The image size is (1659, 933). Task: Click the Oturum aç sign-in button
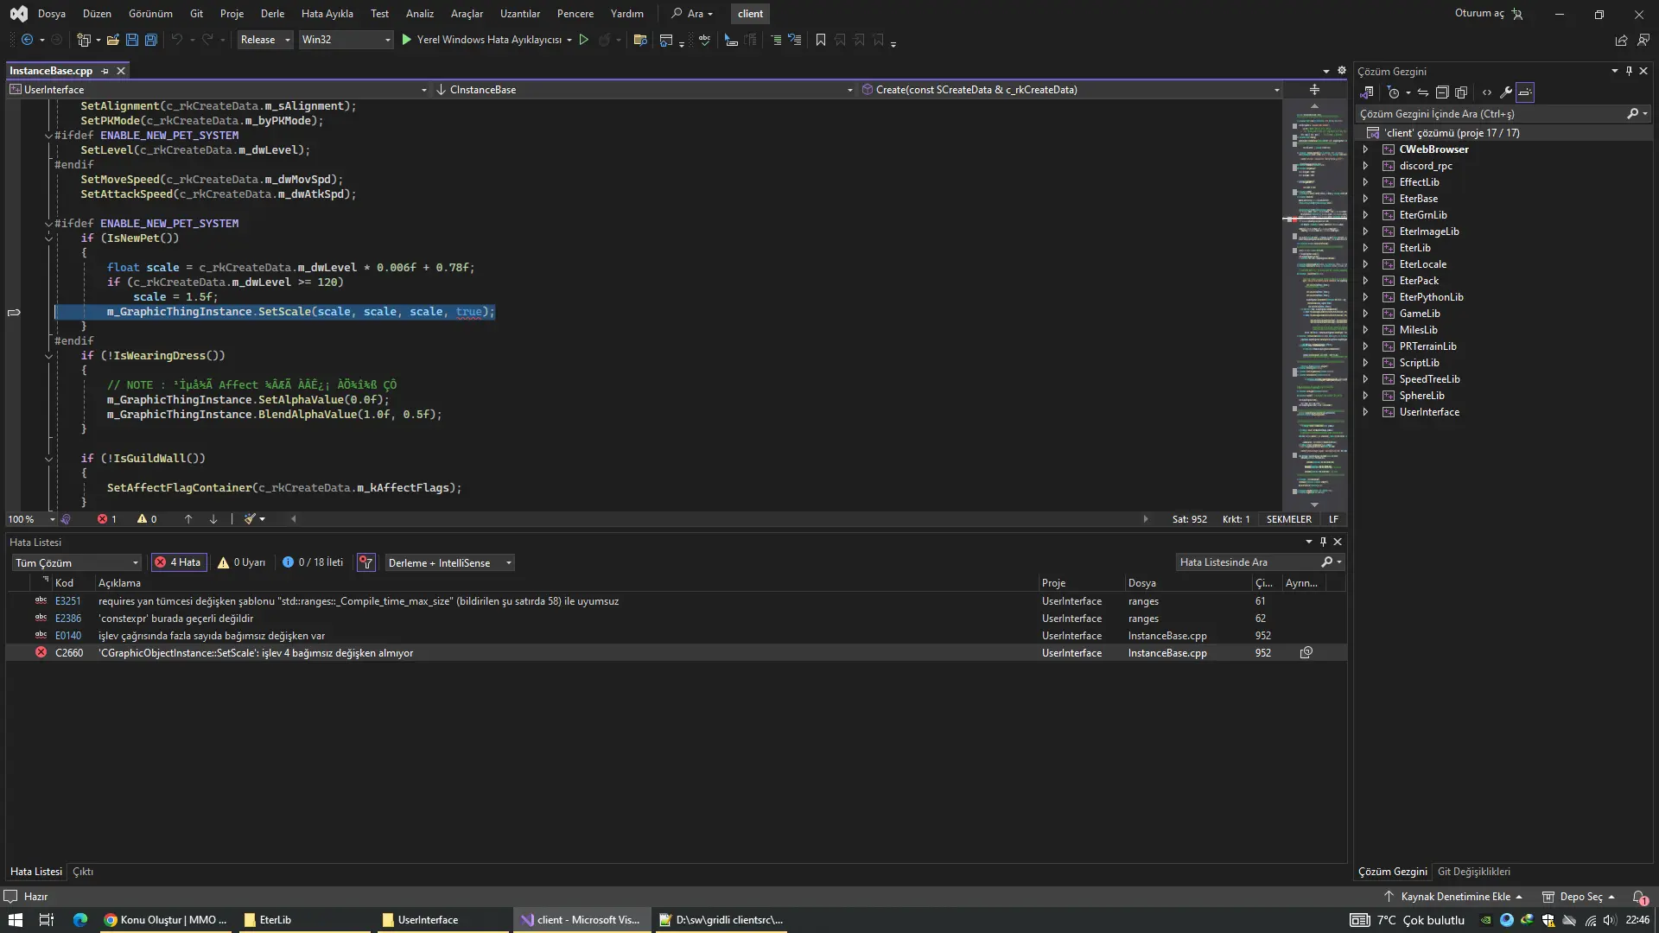(1489, 14)
